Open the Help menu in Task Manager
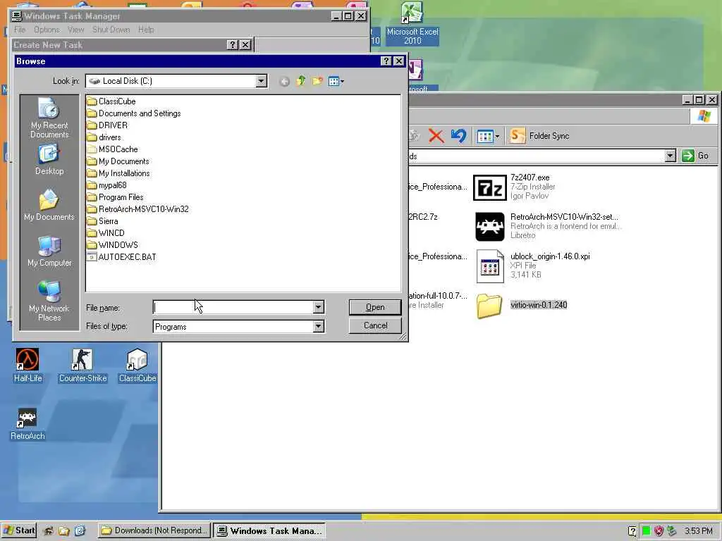The image size is (722, 541). [146, 30]
